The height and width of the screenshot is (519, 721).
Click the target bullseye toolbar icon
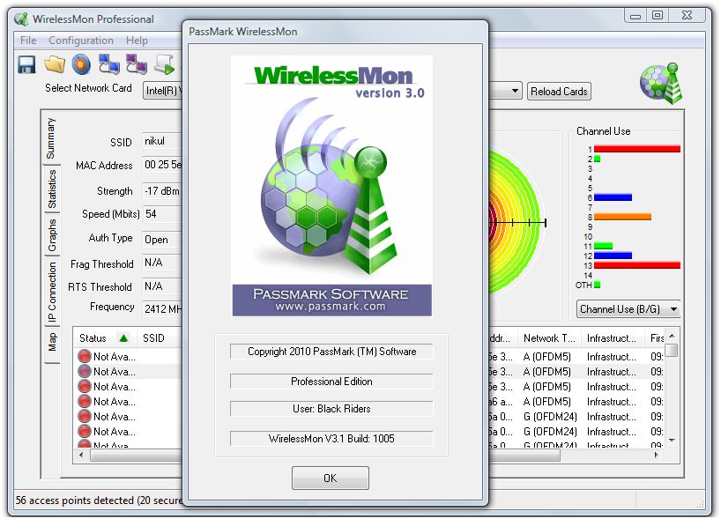[82, 64]
